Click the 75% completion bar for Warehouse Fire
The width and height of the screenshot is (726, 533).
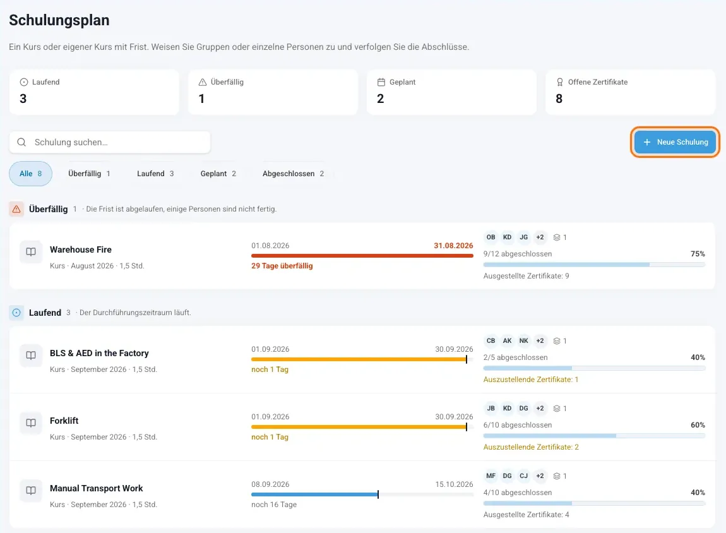594,265
